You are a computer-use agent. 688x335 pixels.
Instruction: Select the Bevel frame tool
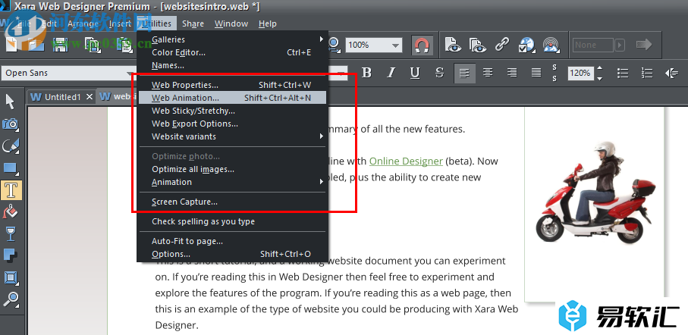[11, 277]
